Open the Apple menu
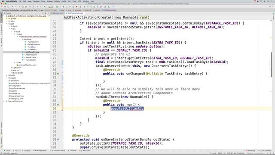The width and height of the screenshot is (275, 155). click(3, 1)
